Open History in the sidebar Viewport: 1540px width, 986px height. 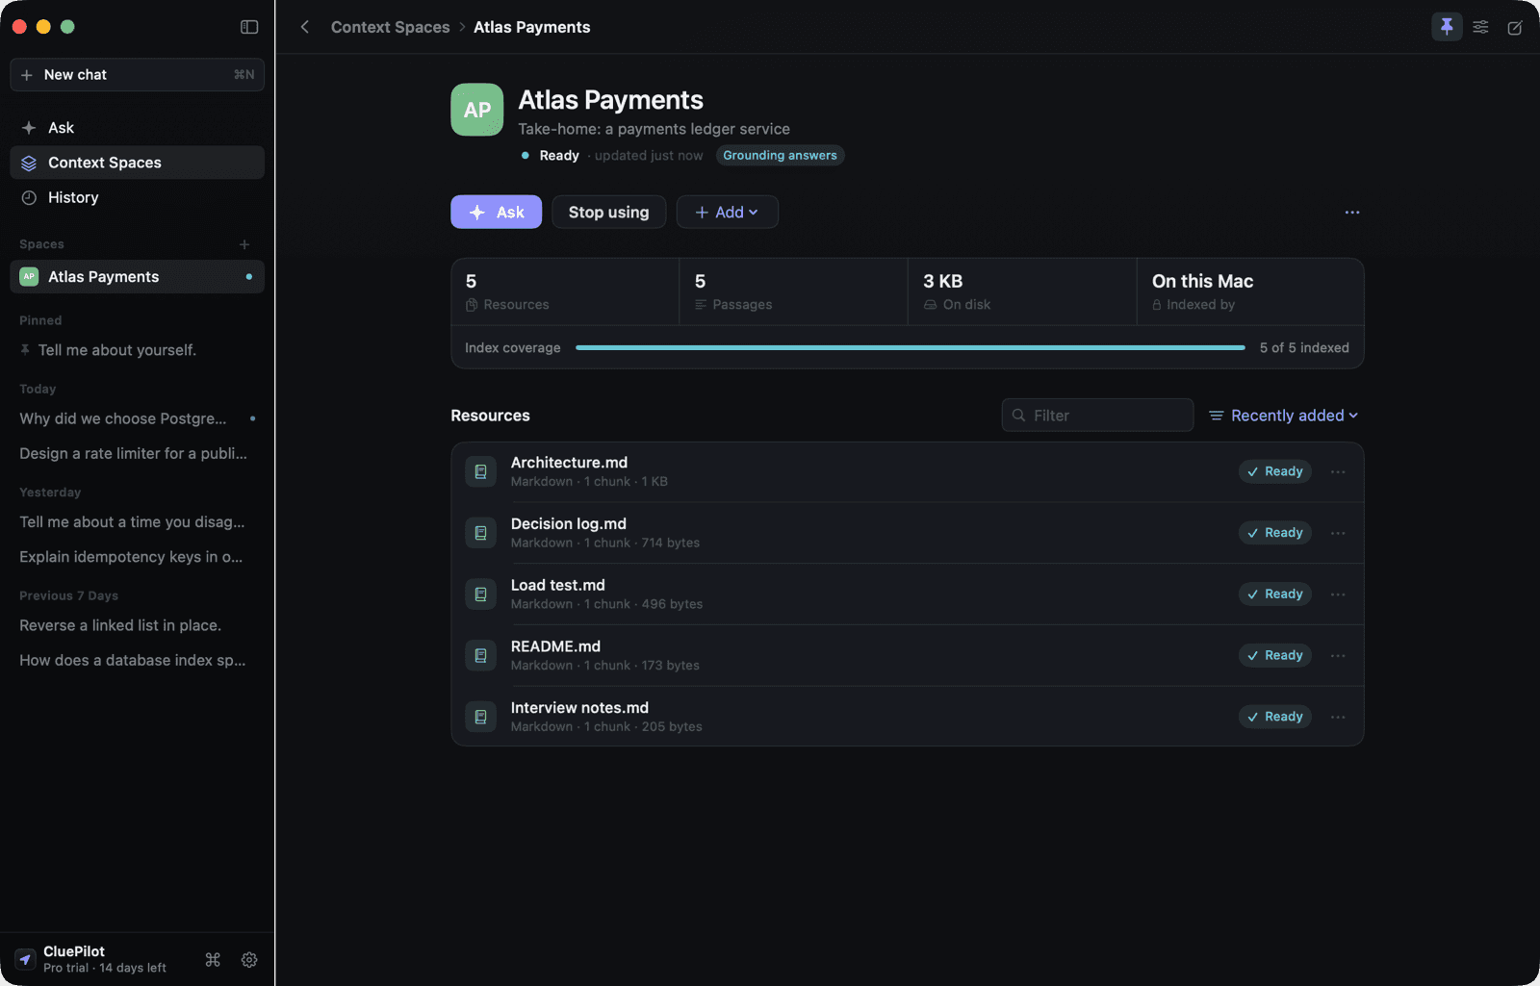point(137,197)
